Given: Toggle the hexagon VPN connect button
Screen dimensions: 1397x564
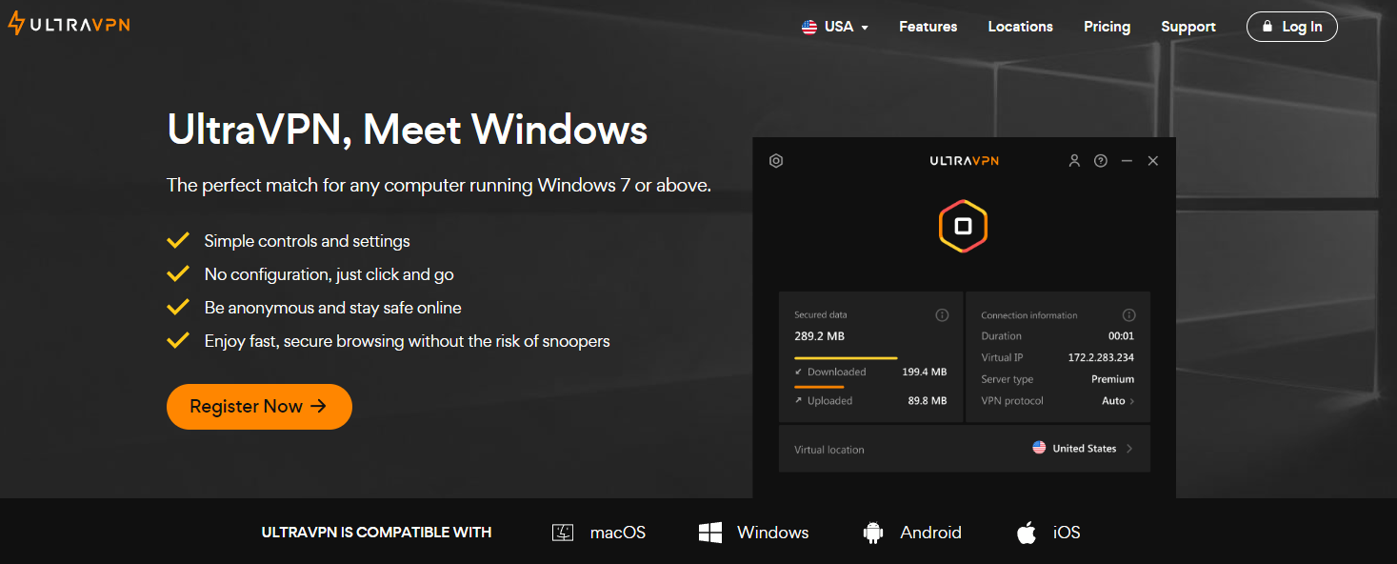Looking at the screenshot, I should tap(963, 226).
